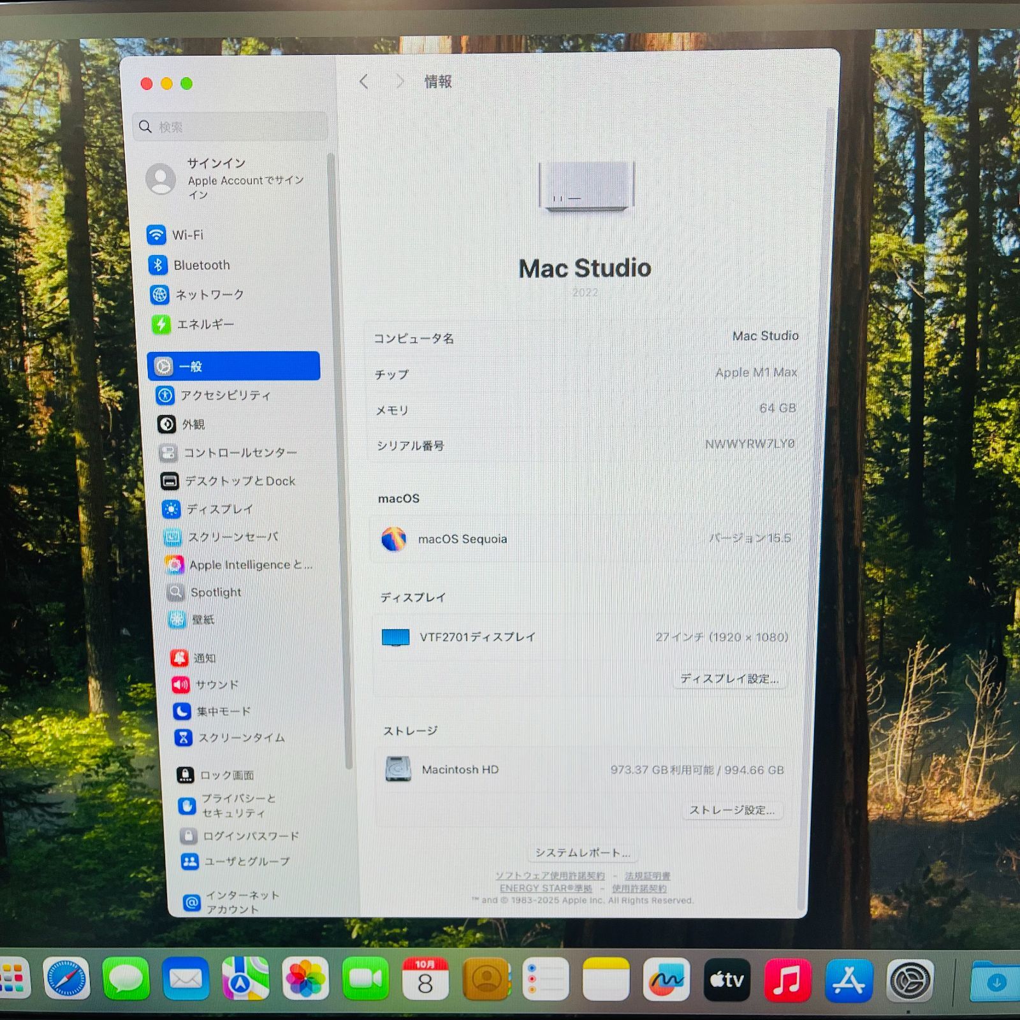Screen dimensions: 1020x1020
Task: Click the 検索 search field
Action: point(231,127)
